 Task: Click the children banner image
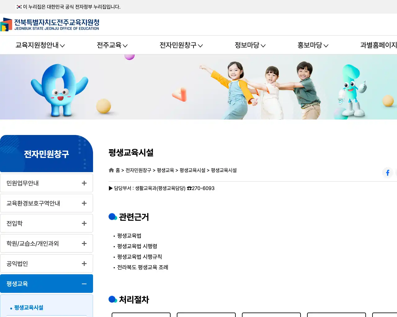[198, 87]
